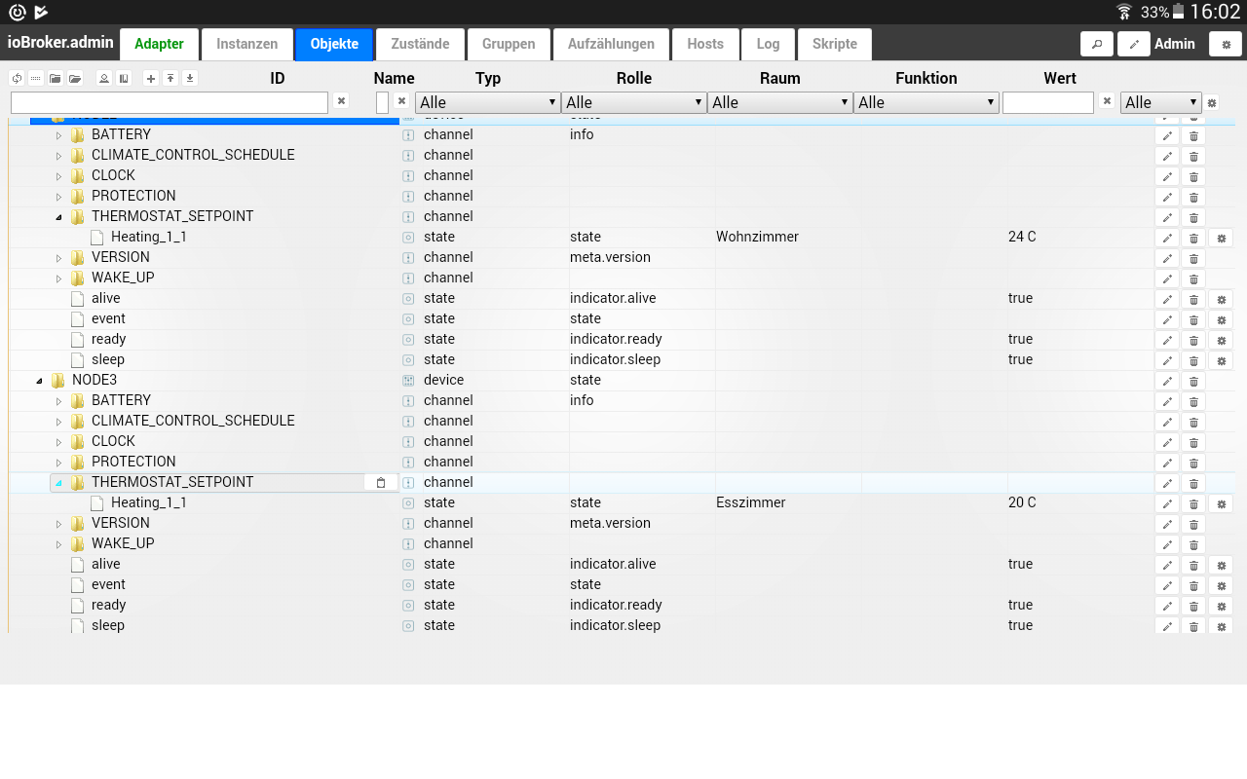Open the column gear beside the last Alle filter
The height and width of the screenshot is (779, 1247).
click(x=1212, y=102)
